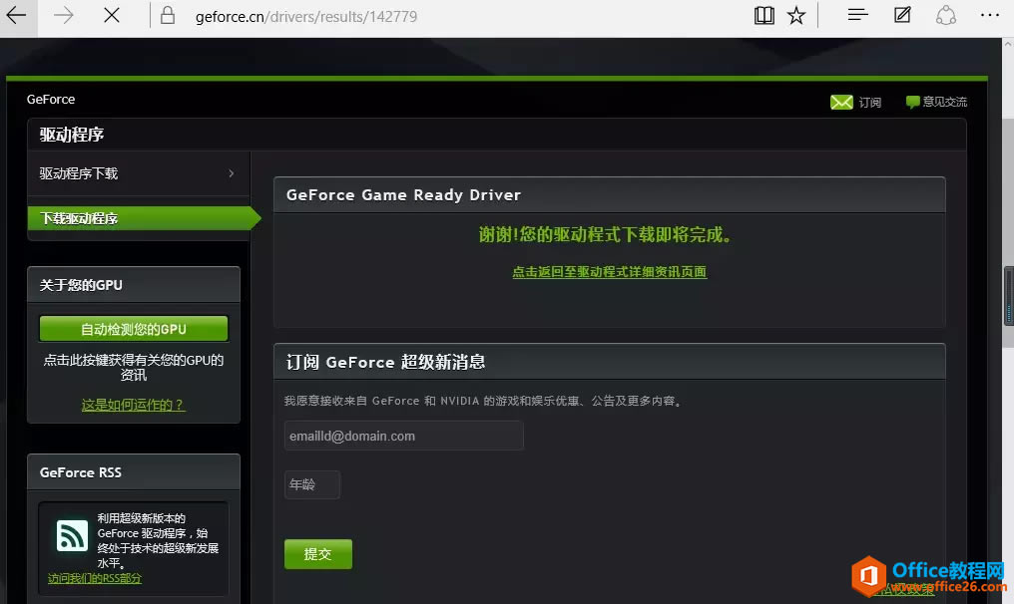Viewport: 1014px width, 604px height.
Task: Open reading view book icon
Action: (x=763, y=16)
